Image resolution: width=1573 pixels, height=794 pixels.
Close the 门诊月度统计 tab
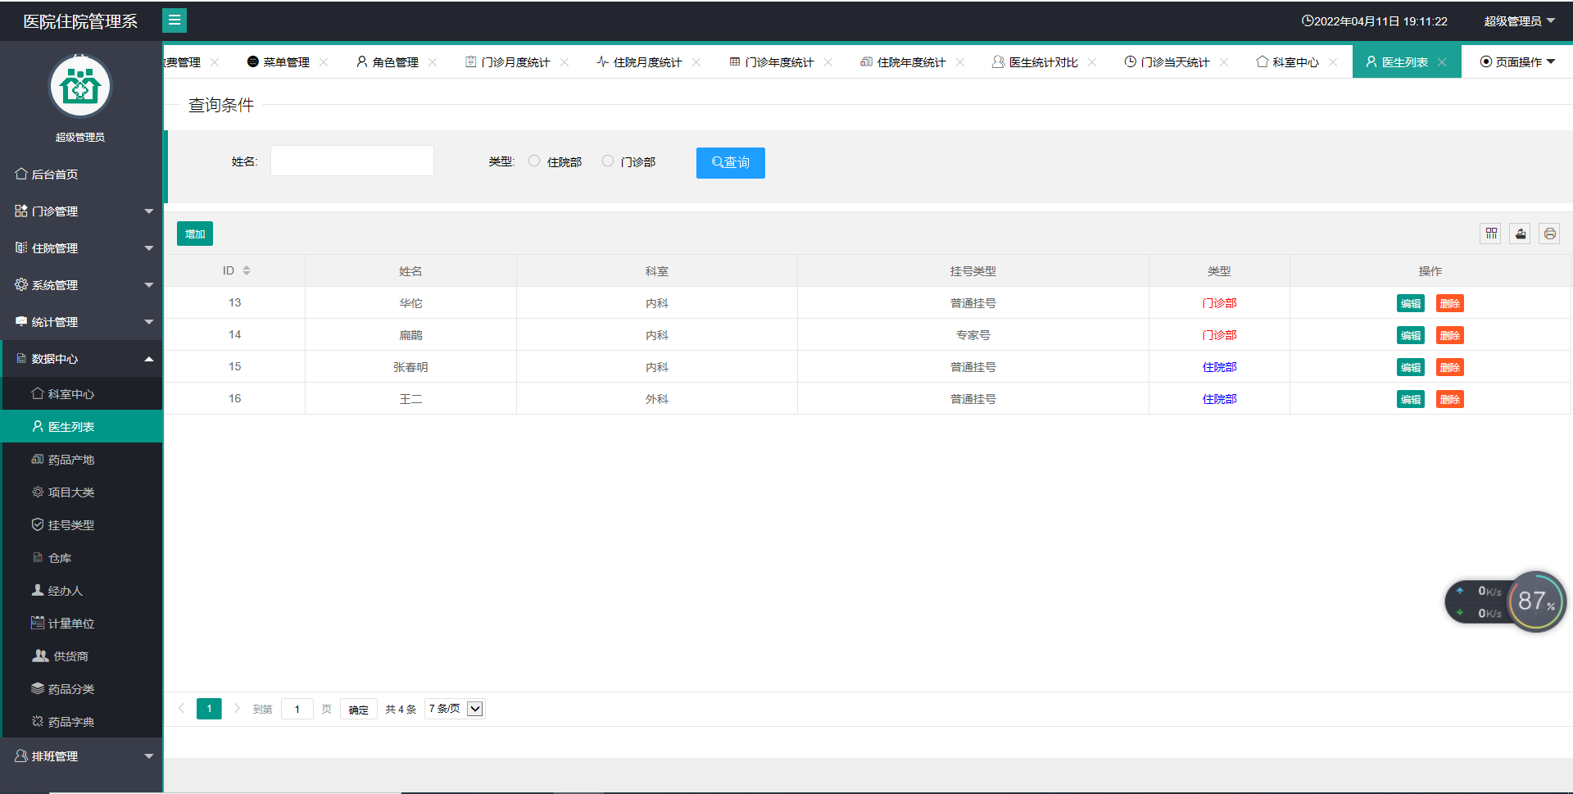pyautogui.click(x=564, y=62)
